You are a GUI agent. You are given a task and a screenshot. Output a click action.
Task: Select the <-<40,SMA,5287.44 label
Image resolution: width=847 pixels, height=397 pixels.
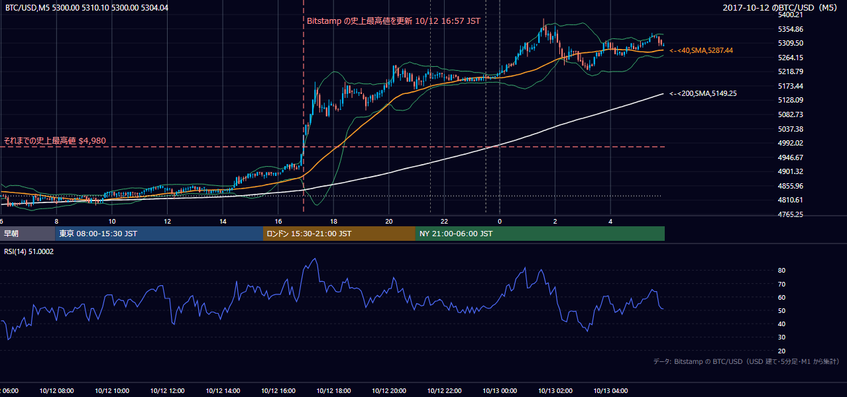(701, 50)
